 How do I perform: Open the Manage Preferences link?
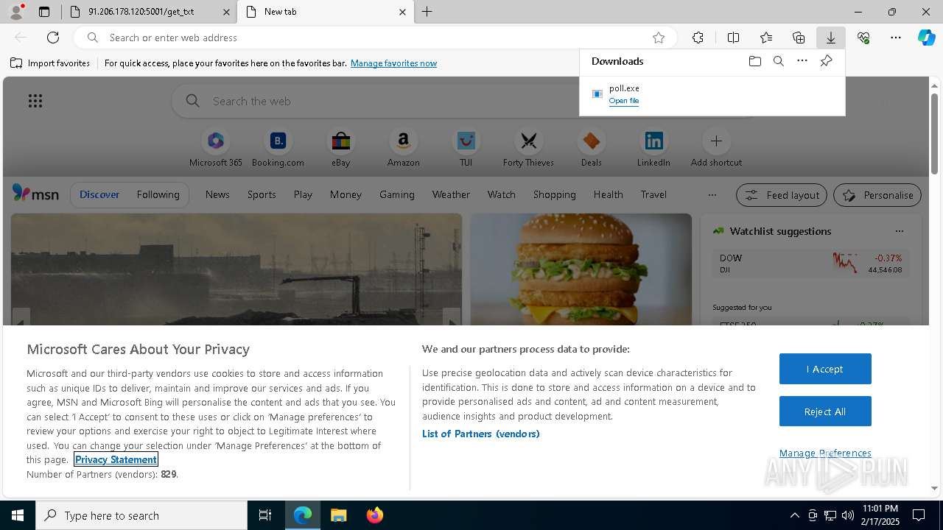tap(825, 453)
